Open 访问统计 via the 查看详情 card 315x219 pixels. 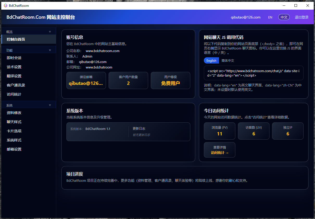[x=219, y=150]
